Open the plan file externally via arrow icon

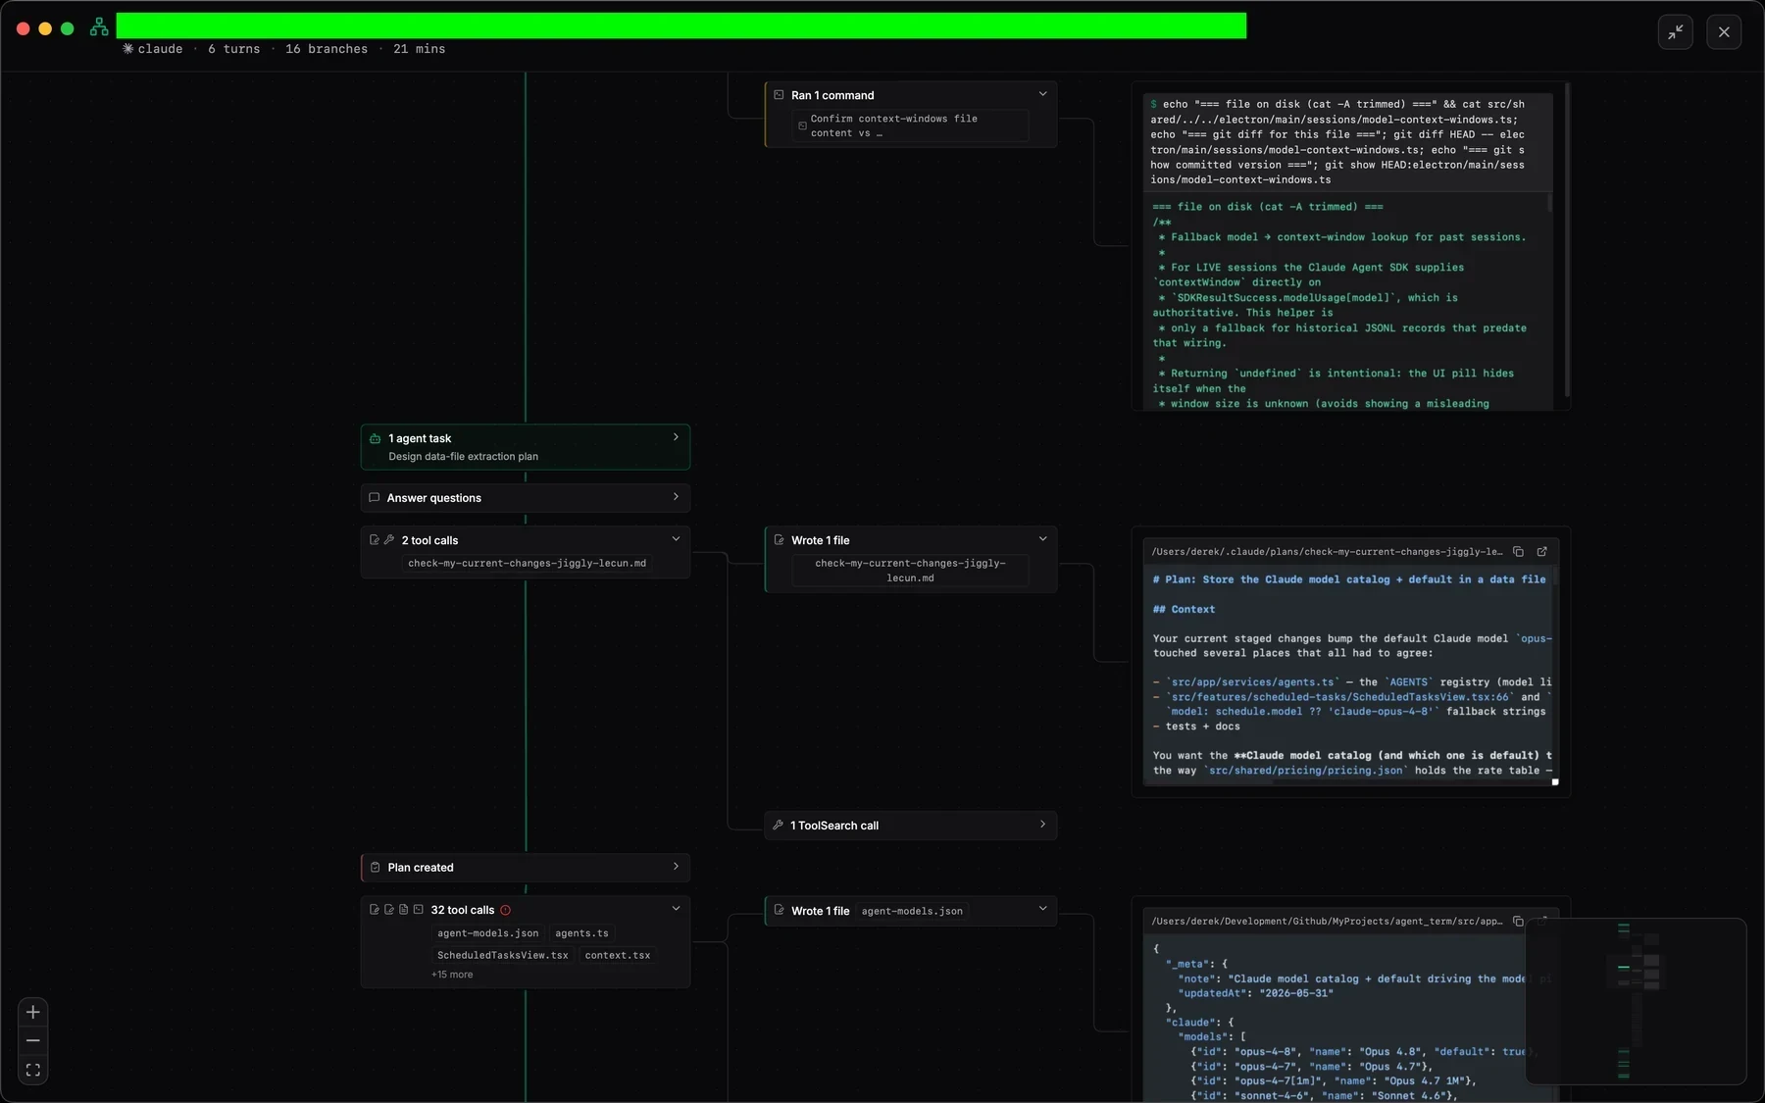coord(1541,551)
